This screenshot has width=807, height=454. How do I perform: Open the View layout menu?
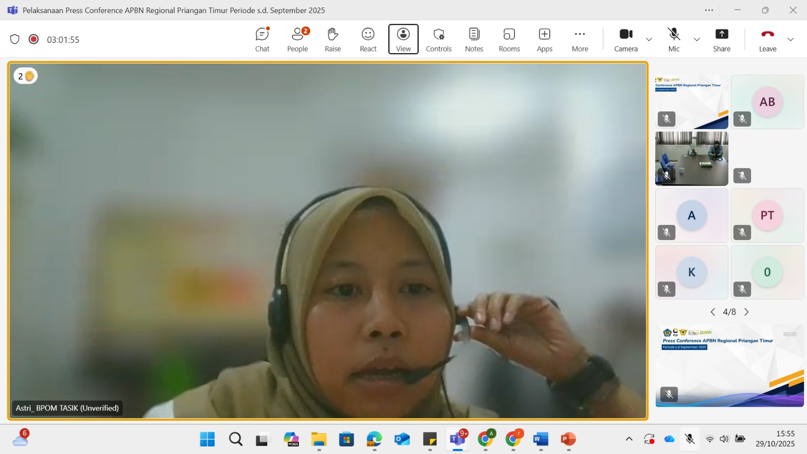pyautogui.click(x=403, y=39)
